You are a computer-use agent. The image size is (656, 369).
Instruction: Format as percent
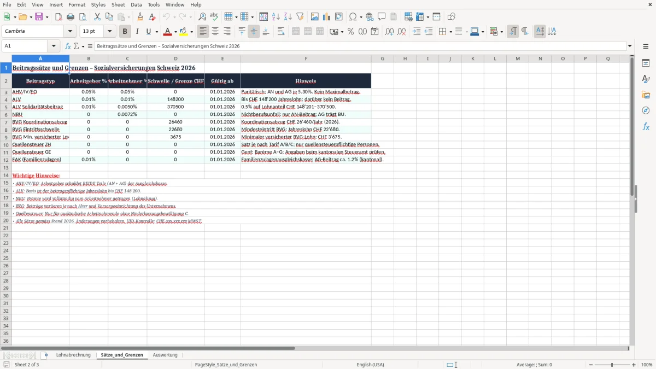pos(351,32)
